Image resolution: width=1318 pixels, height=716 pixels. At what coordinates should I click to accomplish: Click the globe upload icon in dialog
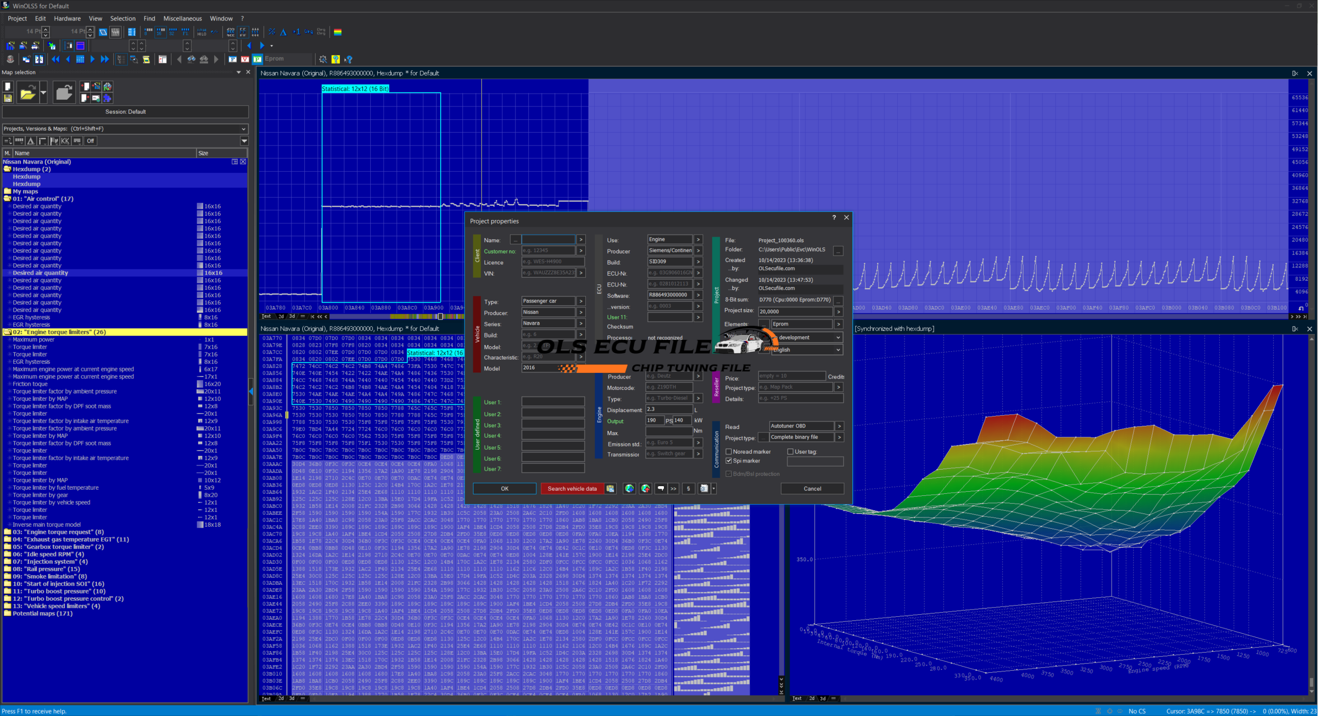[x=645, y=489]
